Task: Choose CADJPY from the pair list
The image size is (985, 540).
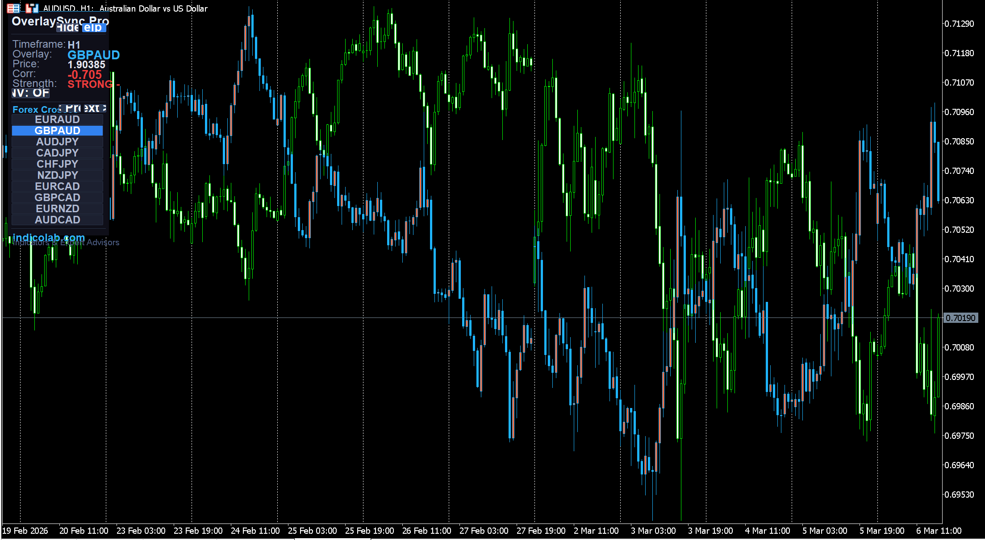Action: pyautogui.click(x=57, y=153)
